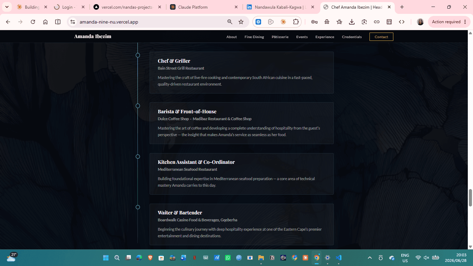
Task: Click the Contact button in navbar
Action: [381, 37]
